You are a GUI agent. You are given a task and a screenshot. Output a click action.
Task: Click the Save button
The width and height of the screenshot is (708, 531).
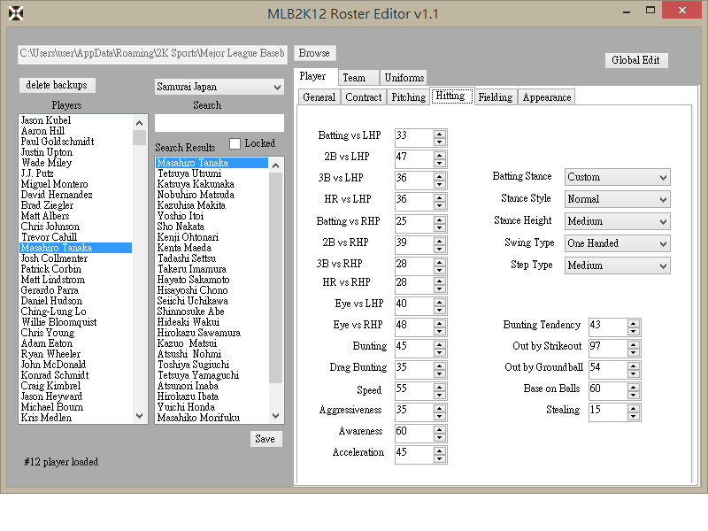(265, 439)
